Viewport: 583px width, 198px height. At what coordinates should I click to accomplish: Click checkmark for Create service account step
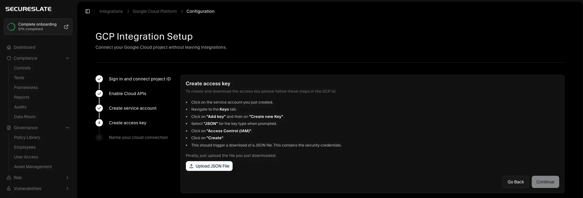[99, 108]
